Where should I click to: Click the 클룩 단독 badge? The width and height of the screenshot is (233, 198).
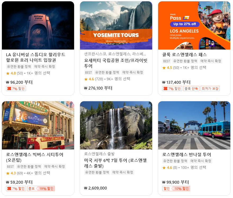pyautogui.click(x=191, y=89)
